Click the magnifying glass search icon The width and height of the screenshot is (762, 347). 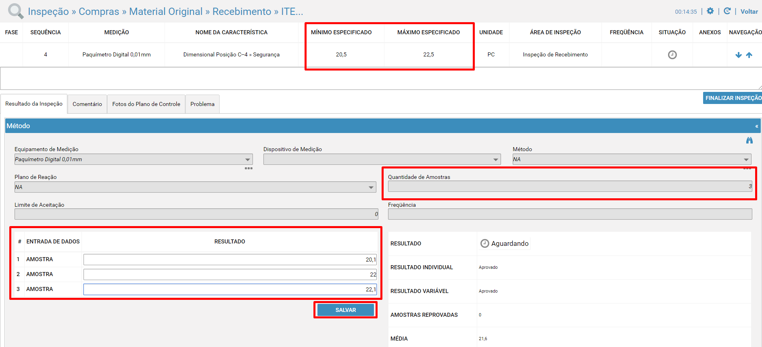point(16,11)
